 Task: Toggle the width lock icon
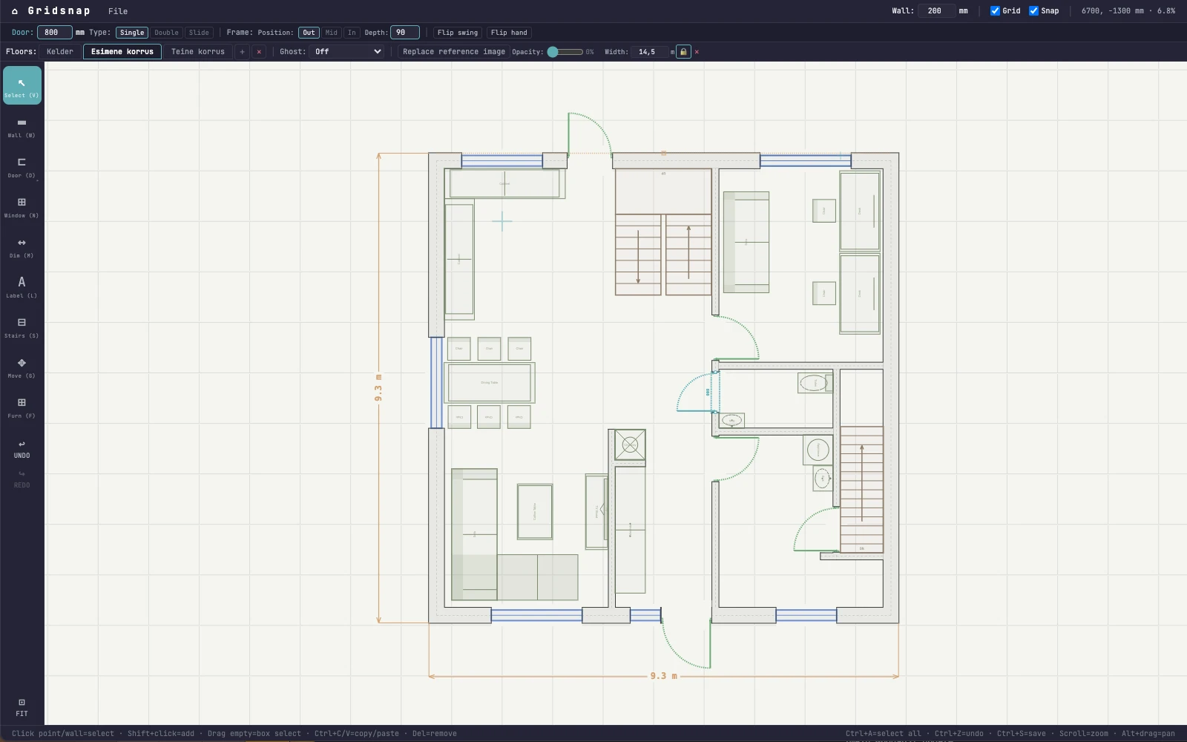[682, 51]
